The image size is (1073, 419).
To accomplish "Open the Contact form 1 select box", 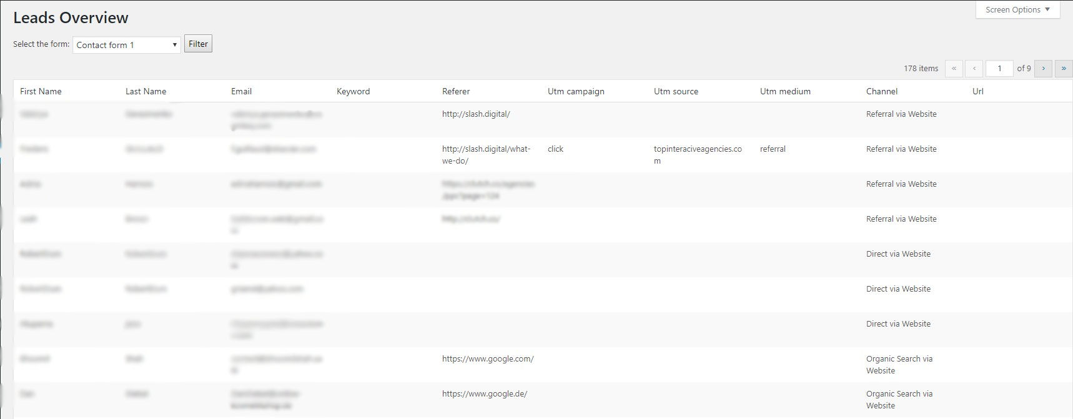I will coord(127,45).
